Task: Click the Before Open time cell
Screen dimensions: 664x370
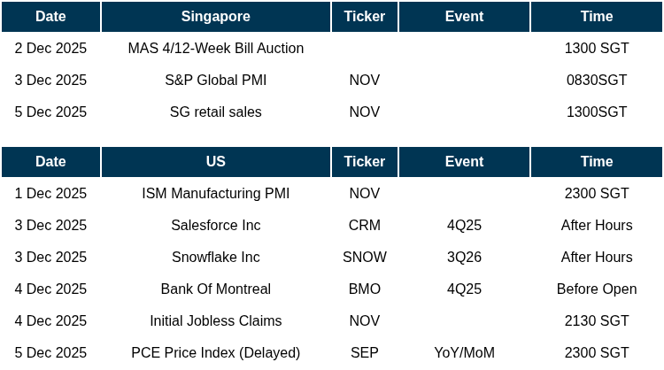Action: click(x=596, y=289)
